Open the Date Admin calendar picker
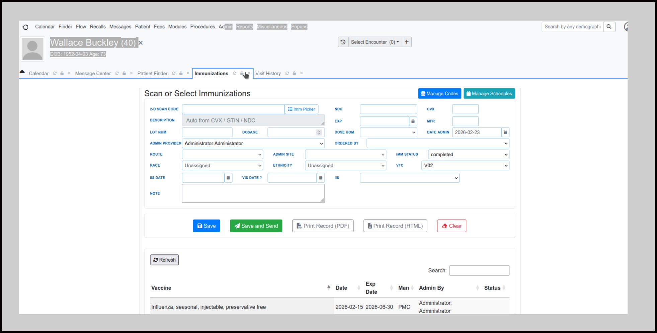 505,132
